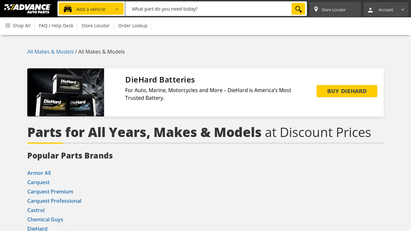Open the DieHard brand link

pyautogui.click(x=37, y=228)
